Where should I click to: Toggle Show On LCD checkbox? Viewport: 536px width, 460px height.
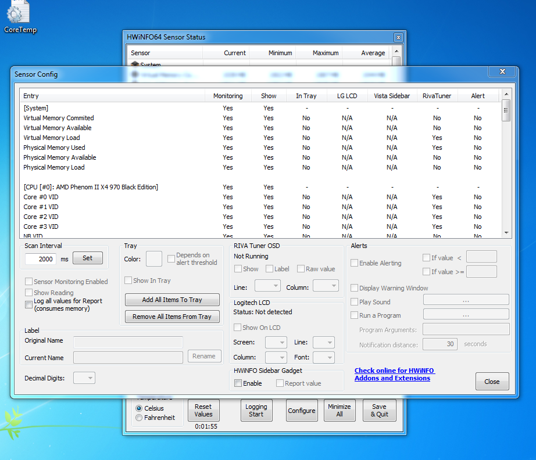tap(237, 328)
